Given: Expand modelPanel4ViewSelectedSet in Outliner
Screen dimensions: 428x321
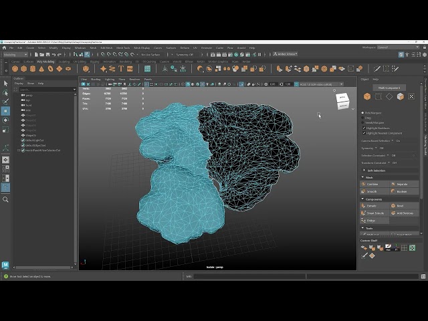Looking at the screenshot, I should coord(19,150).
